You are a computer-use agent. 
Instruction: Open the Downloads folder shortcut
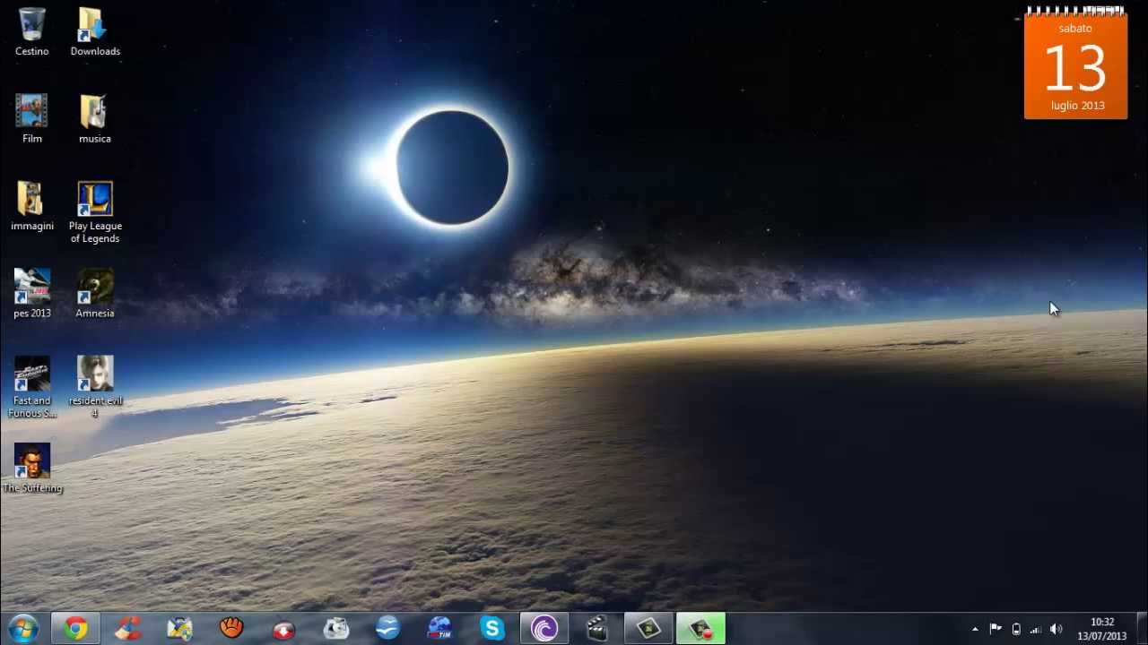(x=95, y=32)
